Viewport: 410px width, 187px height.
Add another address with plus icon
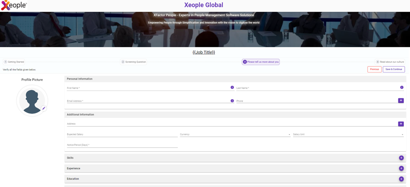401,124
